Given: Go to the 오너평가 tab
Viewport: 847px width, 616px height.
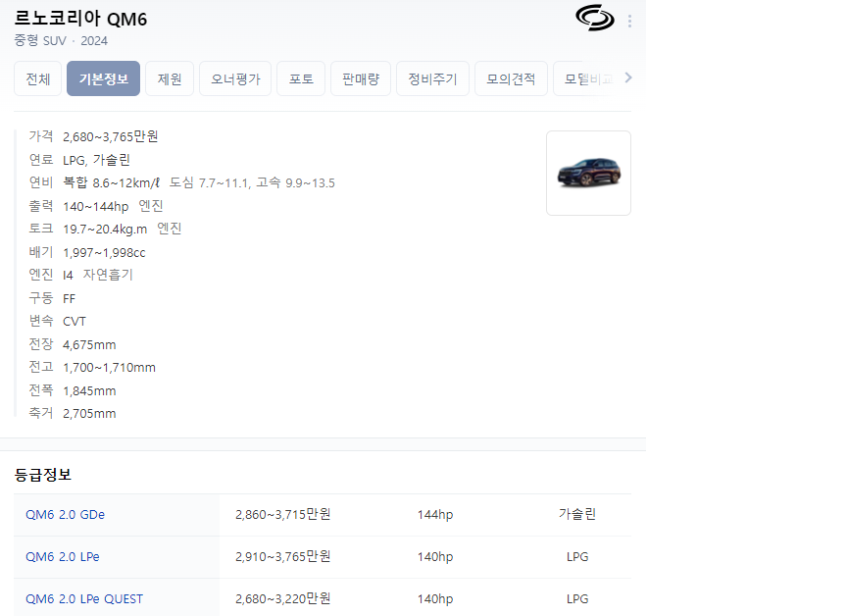Looking at the screenshot, I should (x=235, y=78).
